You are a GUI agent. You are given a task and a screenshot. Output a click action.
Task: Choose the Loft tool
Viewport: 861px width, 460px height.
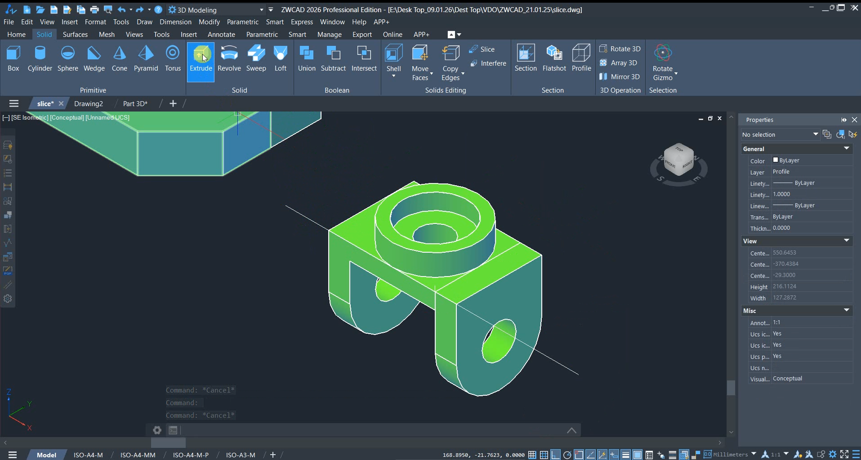tap(280, 58)
